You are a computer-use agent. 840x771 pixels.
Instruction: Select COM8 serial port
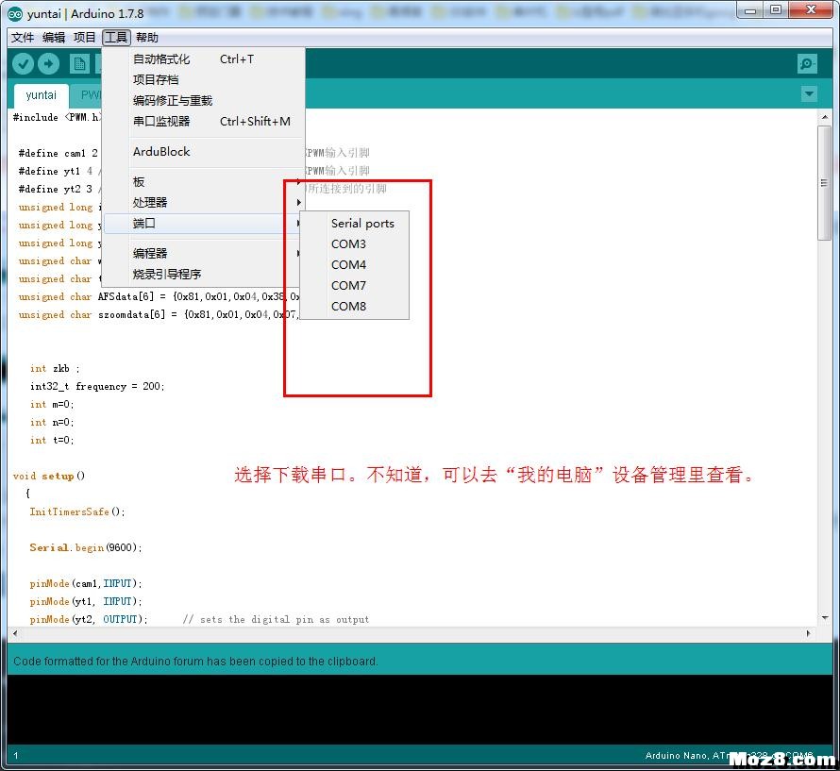pos(355,306)
